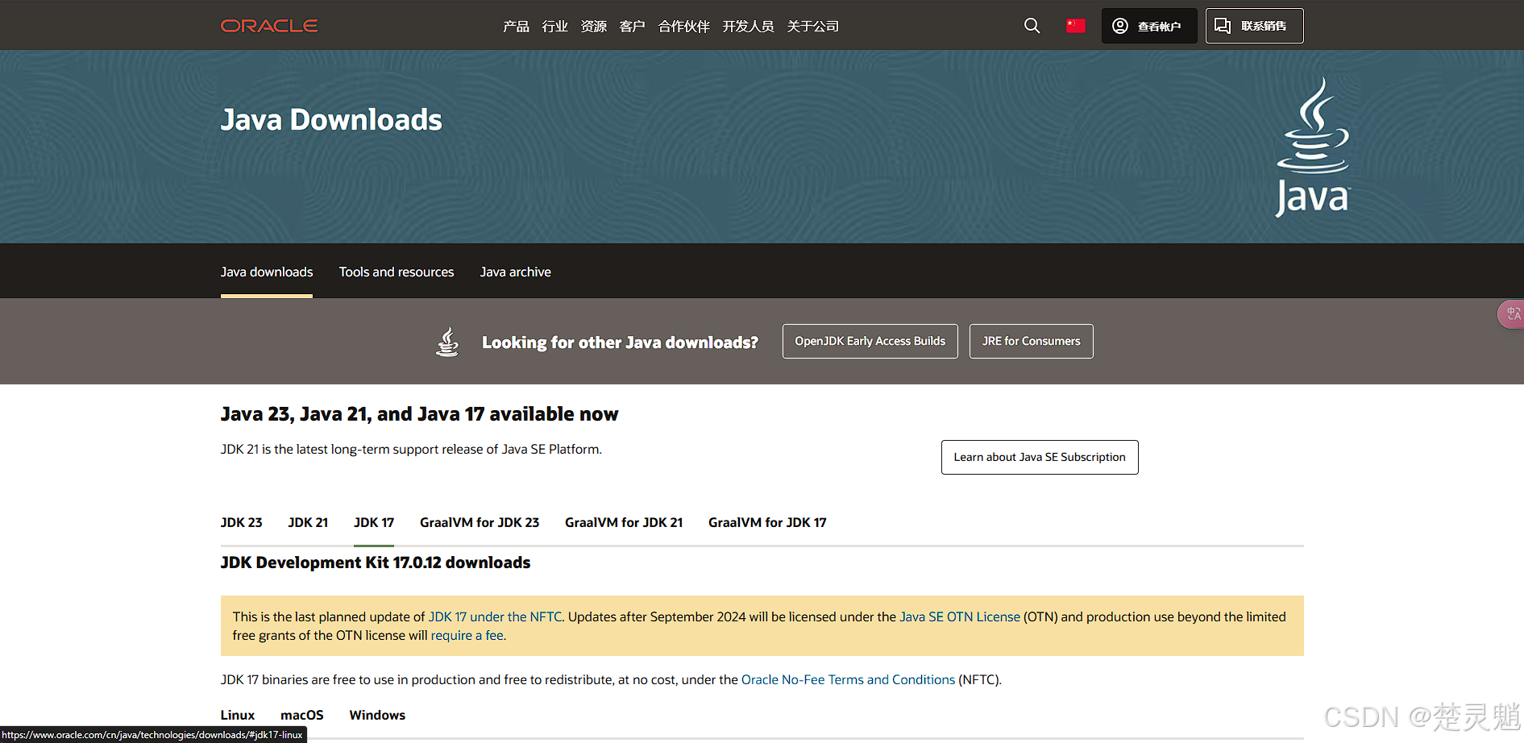This screenshot has width=1524, height=743.
Task: Select the Linux OS tab
Action: click(238, 715)
